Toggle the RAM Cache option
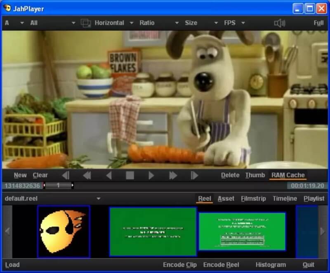Screen dimensions: 330x273 point(288,175)
